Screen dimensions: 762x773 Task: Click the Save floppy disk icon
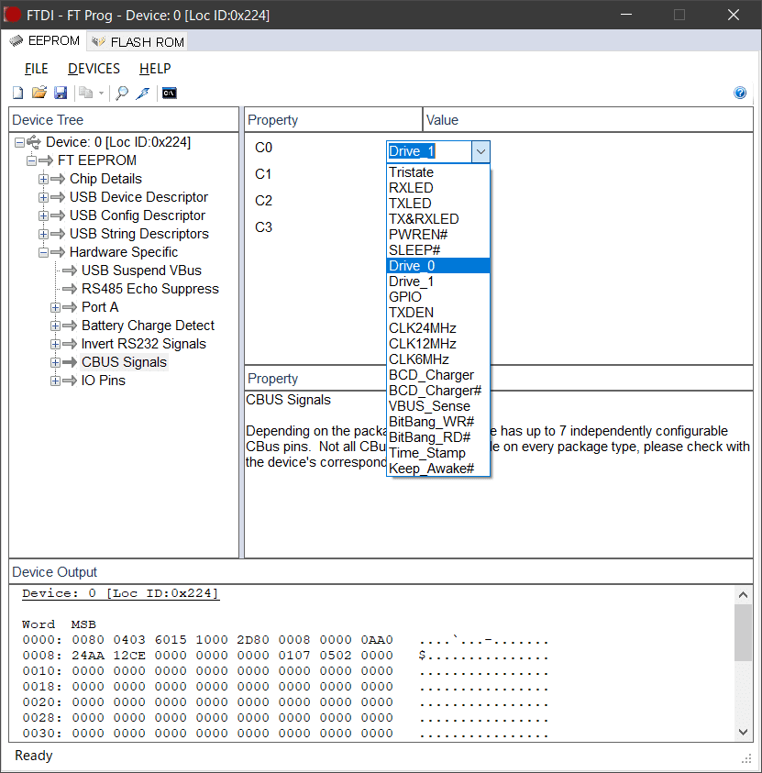tap(61, 93)
